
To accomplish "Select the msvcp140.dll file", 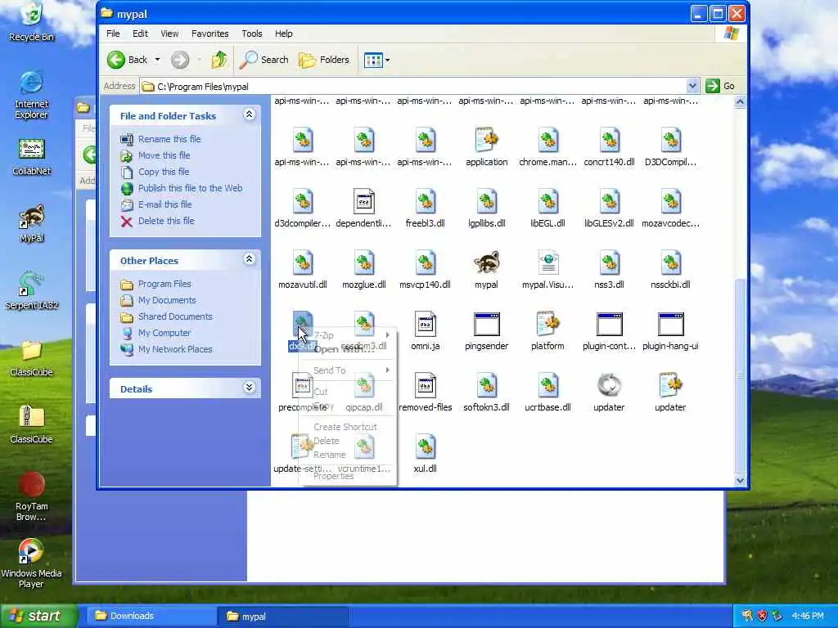I will pos(425,270).
